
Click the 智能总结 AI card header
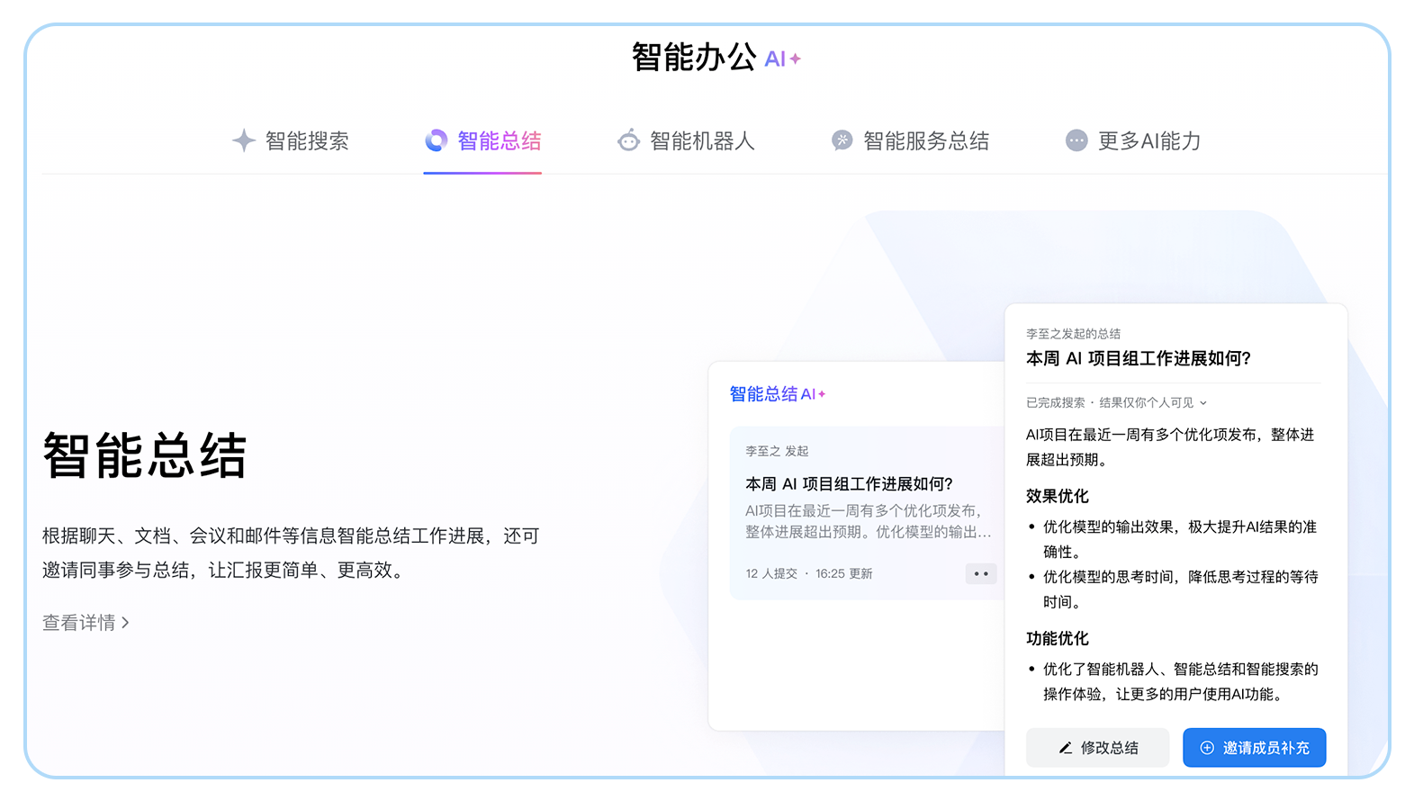click(x=777, y=394)
